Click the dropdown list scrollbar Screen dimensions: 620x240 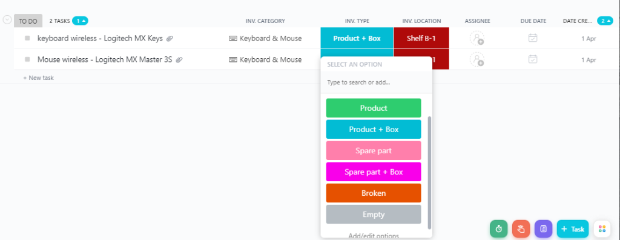click(429, 172)
